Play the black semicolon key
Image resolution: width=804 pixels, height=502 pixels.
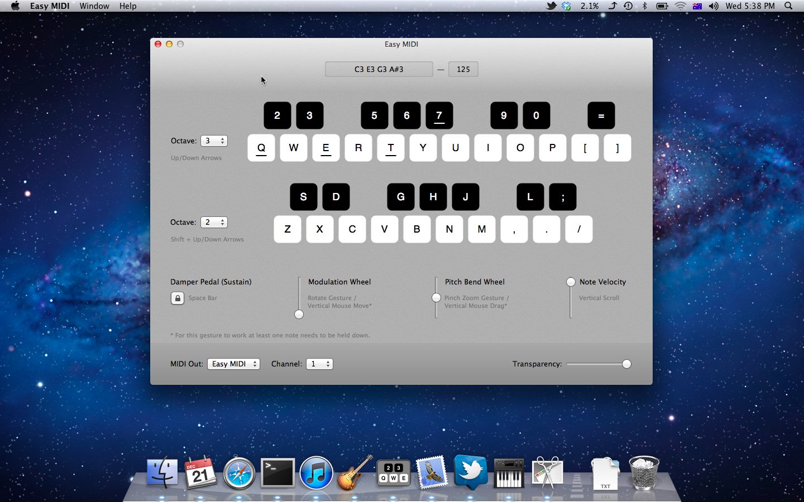tap(563, 197)
